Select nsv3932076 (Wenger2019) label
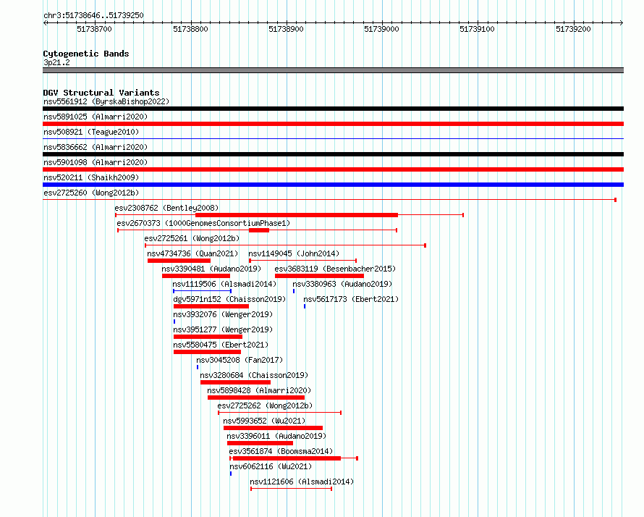 point(223,314)
